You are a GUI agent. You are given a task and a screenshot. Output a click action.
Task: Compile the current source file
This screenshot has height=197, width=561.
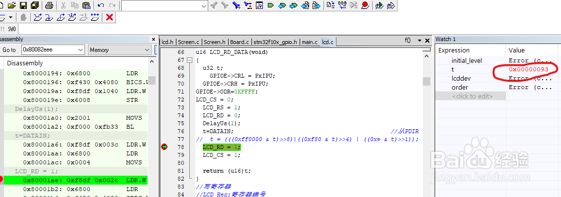[331, 5]
